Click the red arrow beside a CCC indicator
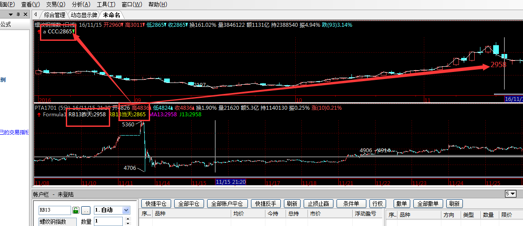 (39, 32)
